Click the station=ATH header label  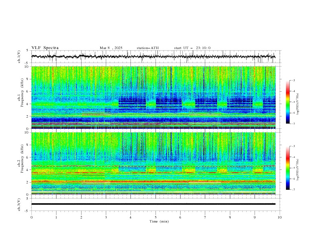point(148,48)
